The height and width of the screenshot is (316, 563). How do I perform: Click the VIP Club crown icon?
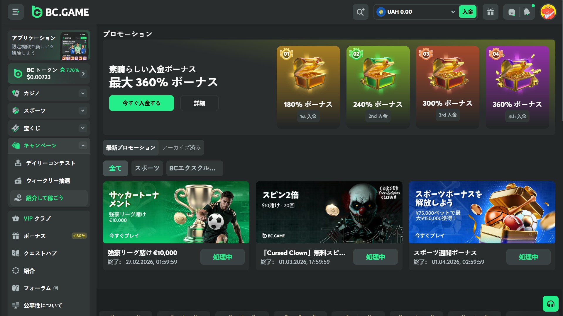pos(16,218)
